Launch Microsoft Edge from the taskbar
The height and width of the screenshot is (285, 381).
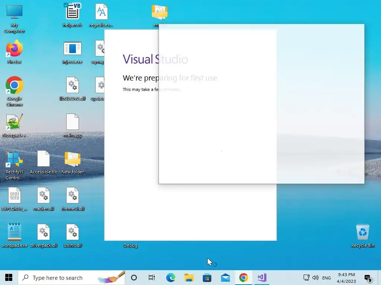170,278
